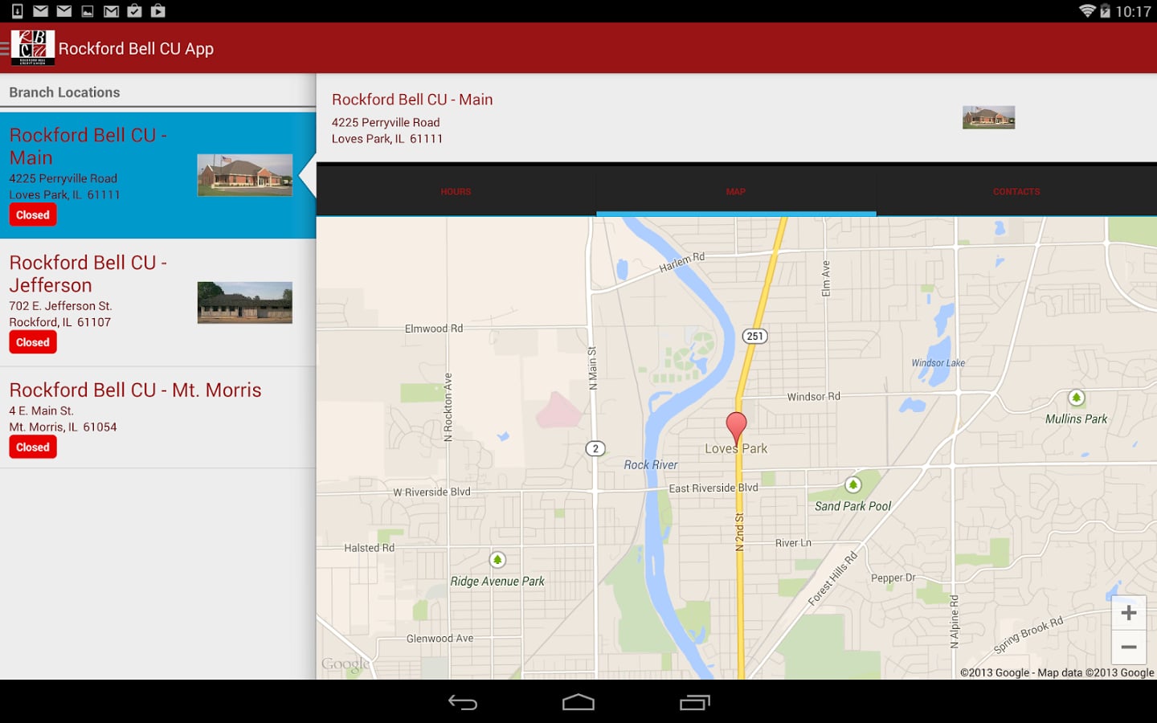
Task: Tap the Wi-Fi status icon
Action: coord(1087,10)
